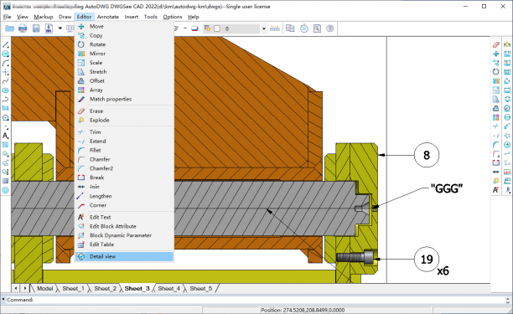Open the Options menu
The image size is (513, 314).
coord(173,17)
